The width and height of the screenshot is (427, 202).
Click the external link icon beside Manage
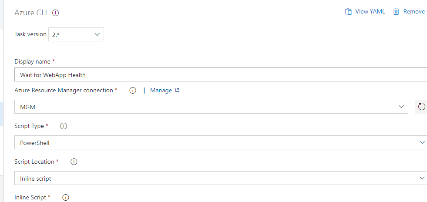pyautogui.click(x=177, y=91)
